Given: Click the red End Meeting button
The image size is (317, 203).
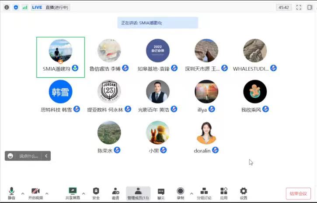Looking at the screenshot, I should [298, 193].
